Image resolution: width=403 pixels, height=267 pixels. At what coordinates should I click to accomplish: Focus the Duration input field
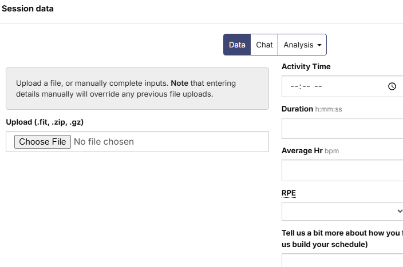[x=342, y=129]
